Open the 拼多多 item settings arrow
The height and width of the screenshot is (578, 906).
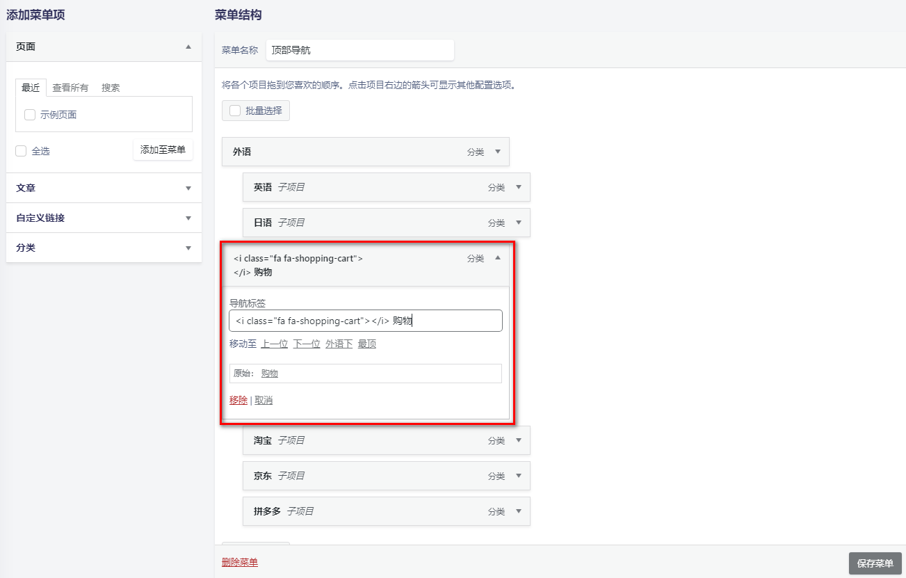(518, 511)
